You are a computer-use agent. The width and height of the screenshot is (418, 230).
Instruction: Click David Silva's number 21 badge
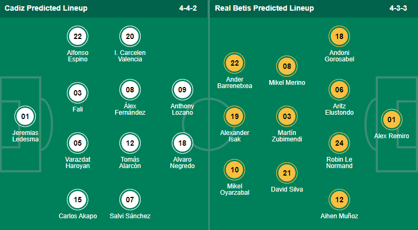coord(287,173)
